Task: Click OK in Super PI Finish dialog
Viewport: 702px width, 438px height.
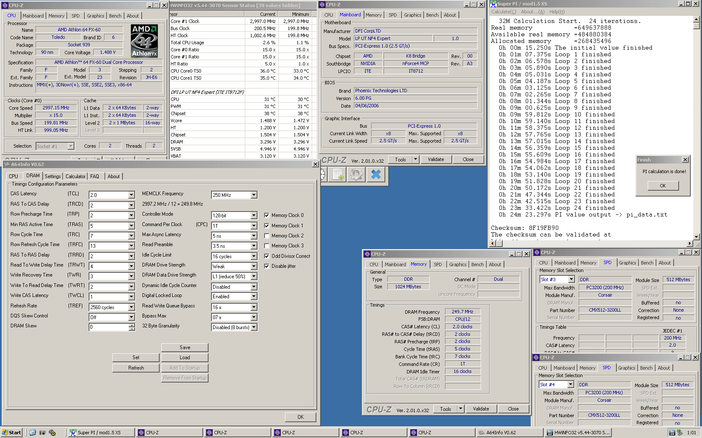Action: point(663,186)
